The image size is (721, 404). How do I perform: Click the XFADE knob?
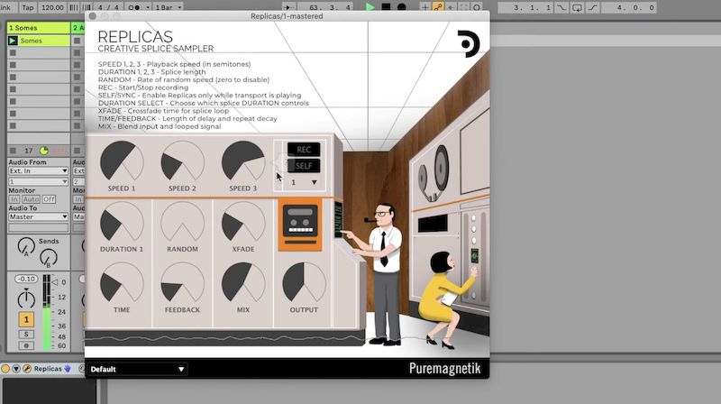click(243, 222)
